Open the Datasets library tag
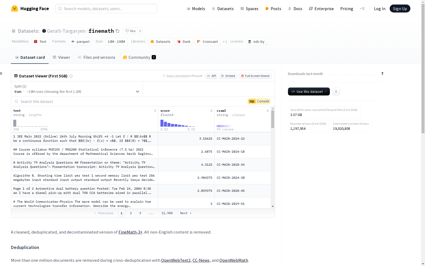425x266 pixels. (x=160, y=41)
